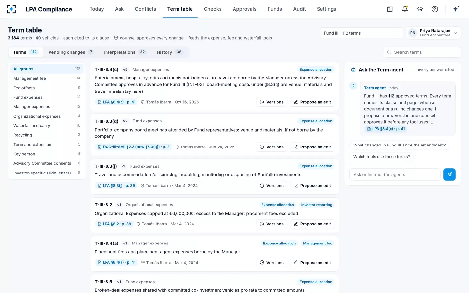Show Versions for term T-III-8.4(c)
Screen dimensions: 469x293
pos(272,102)
